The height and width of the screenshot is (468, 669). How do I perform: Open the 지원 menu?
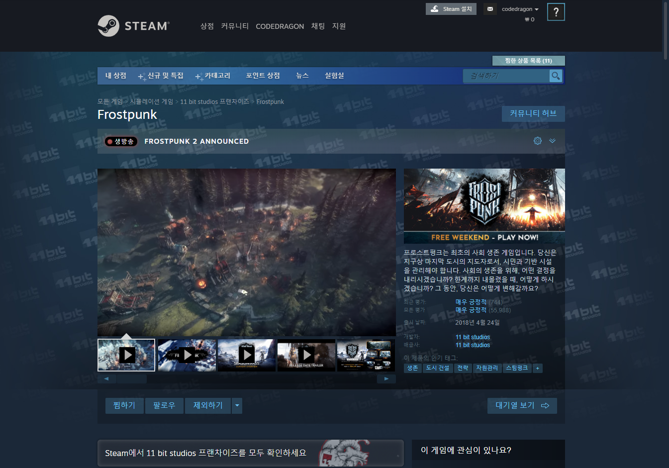coord(339,26)
